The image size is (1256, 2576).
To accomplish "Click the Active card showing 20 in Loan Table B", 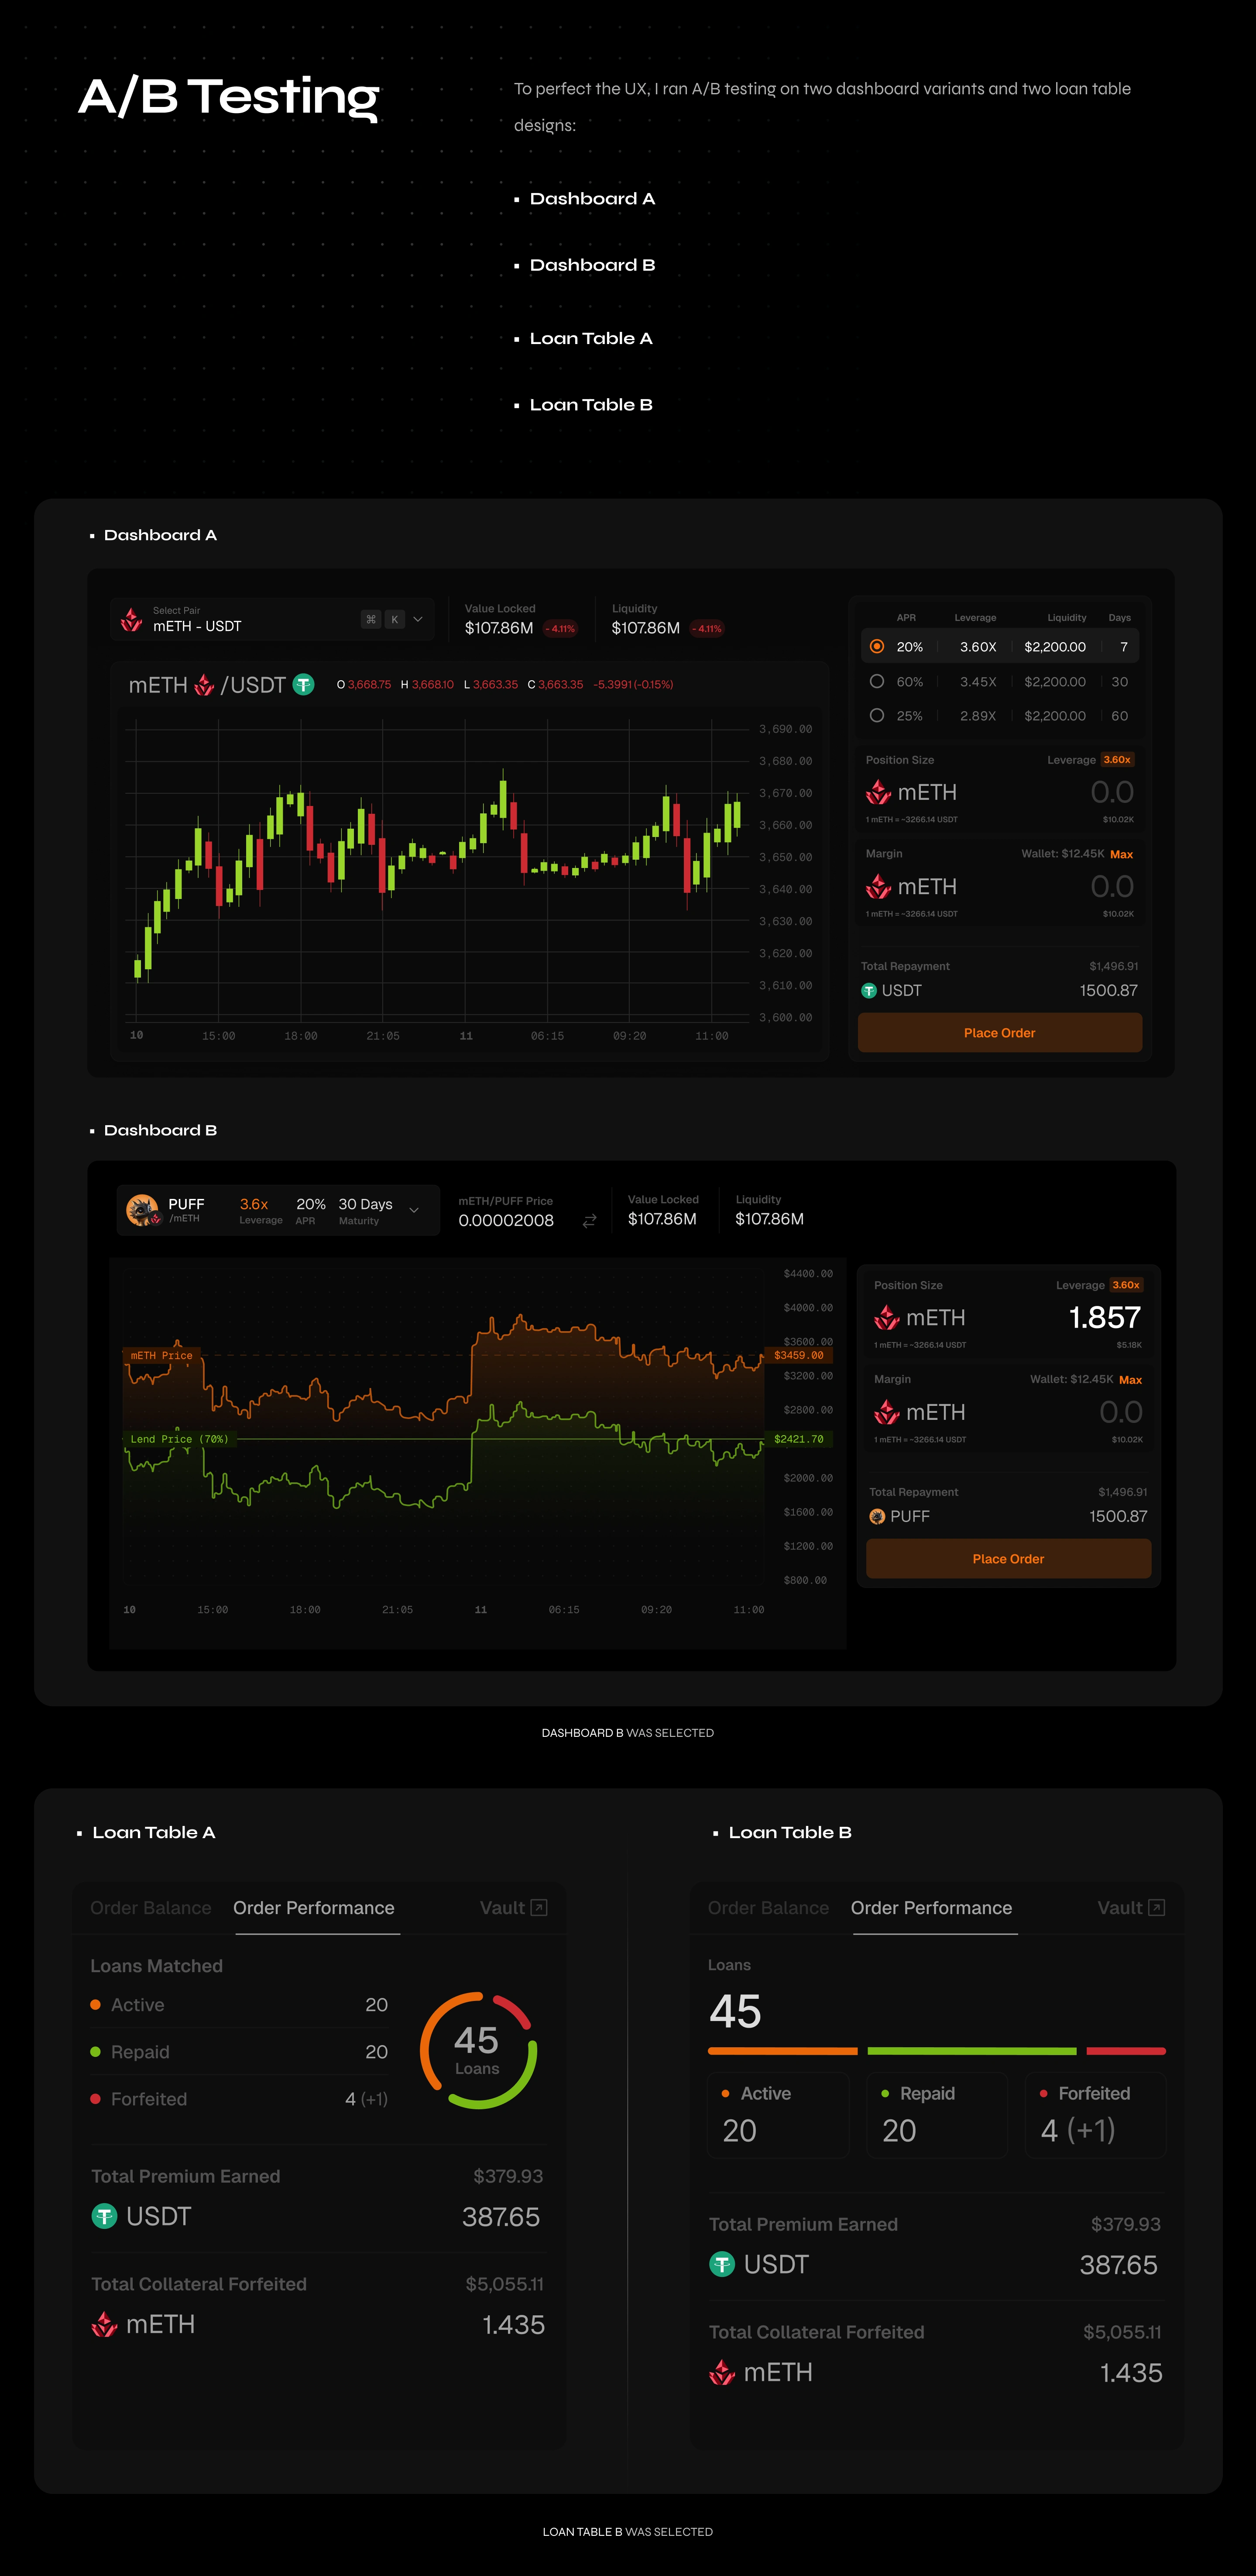I will (779, 2114).
